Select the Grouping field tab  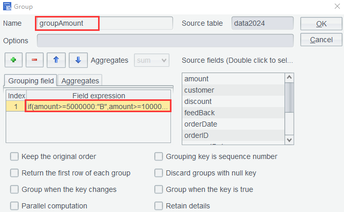pos(30,80)
